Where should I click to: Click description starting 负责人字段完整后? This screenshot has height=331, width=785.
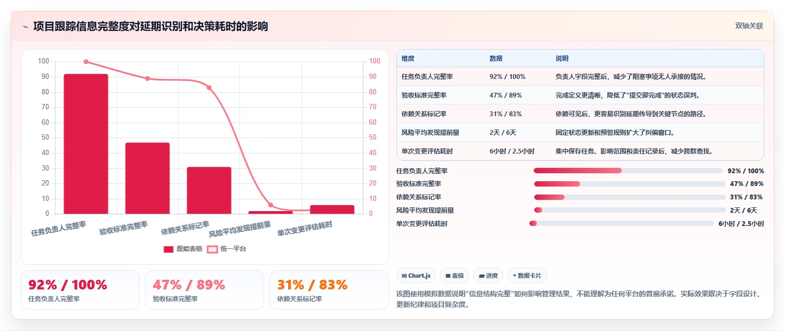point(631,77)
